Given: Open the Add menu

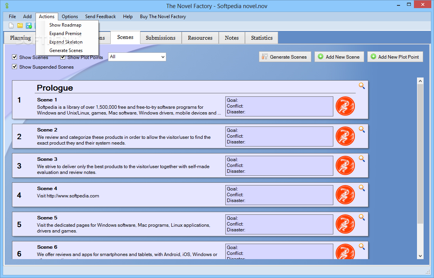Looking at the screenshot, I should pyautogui.click(x=27, y=17).
